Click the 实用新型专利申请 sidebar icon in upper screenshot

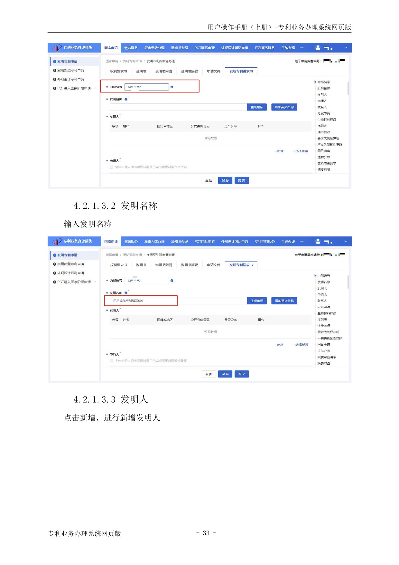(55, 71)
